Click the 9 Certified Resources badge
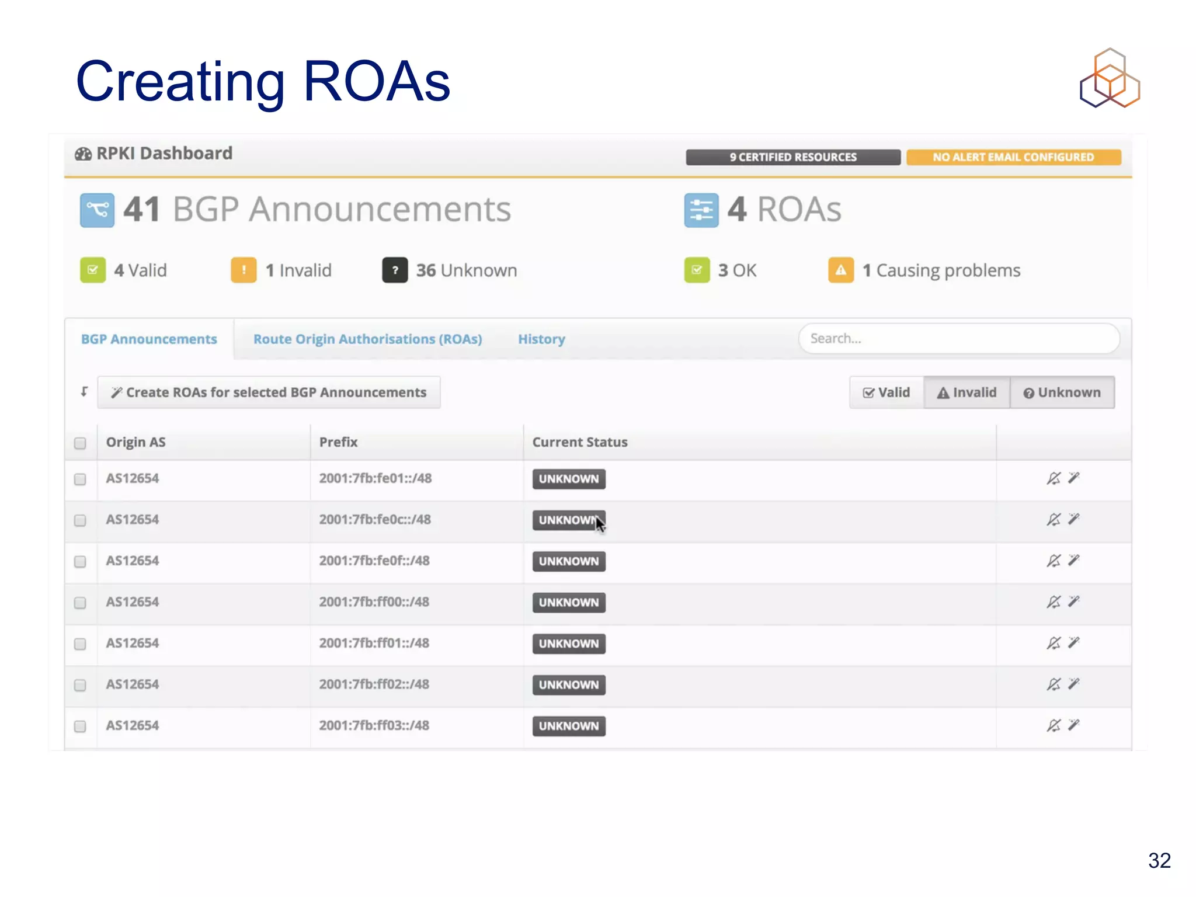 [x=793, y=157]
